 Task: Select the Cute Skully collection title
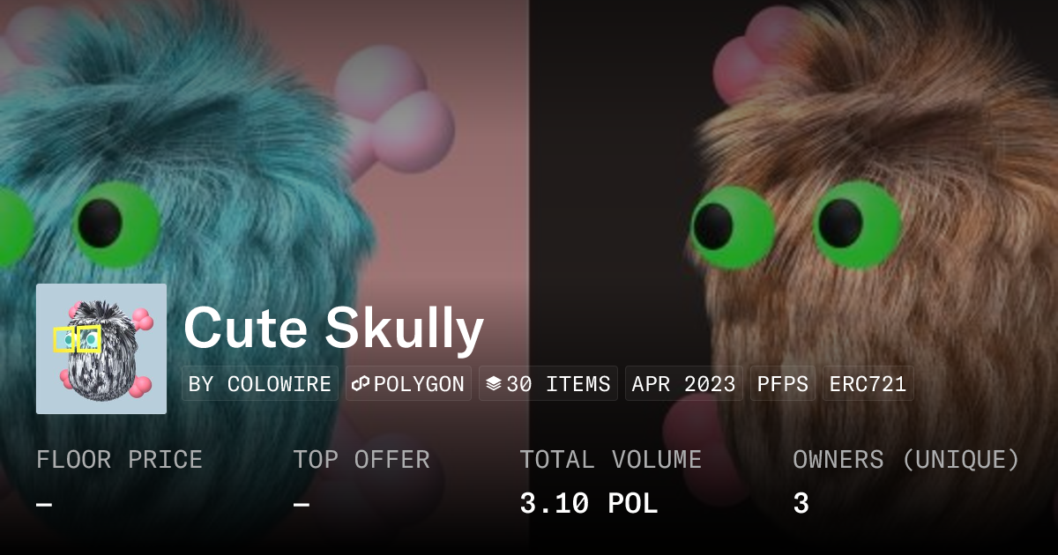click(333, 329)
